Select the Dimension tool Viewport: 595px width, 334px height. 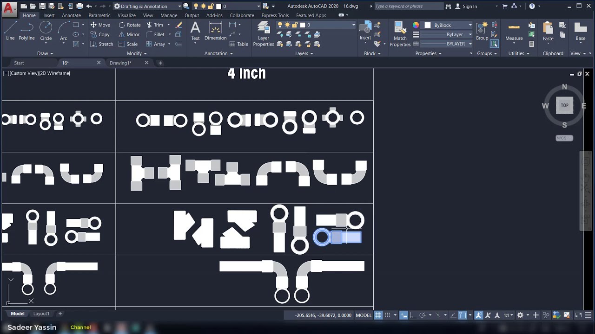[x=215, y=31]
